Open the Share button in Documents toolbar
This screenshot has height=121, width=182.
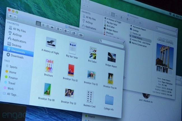[x=74, y=33]
